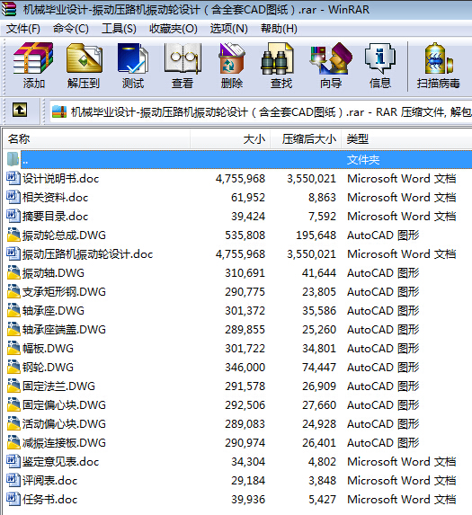
Task: Select the file name 轴承座端盖.DWG
Action: 64,330
